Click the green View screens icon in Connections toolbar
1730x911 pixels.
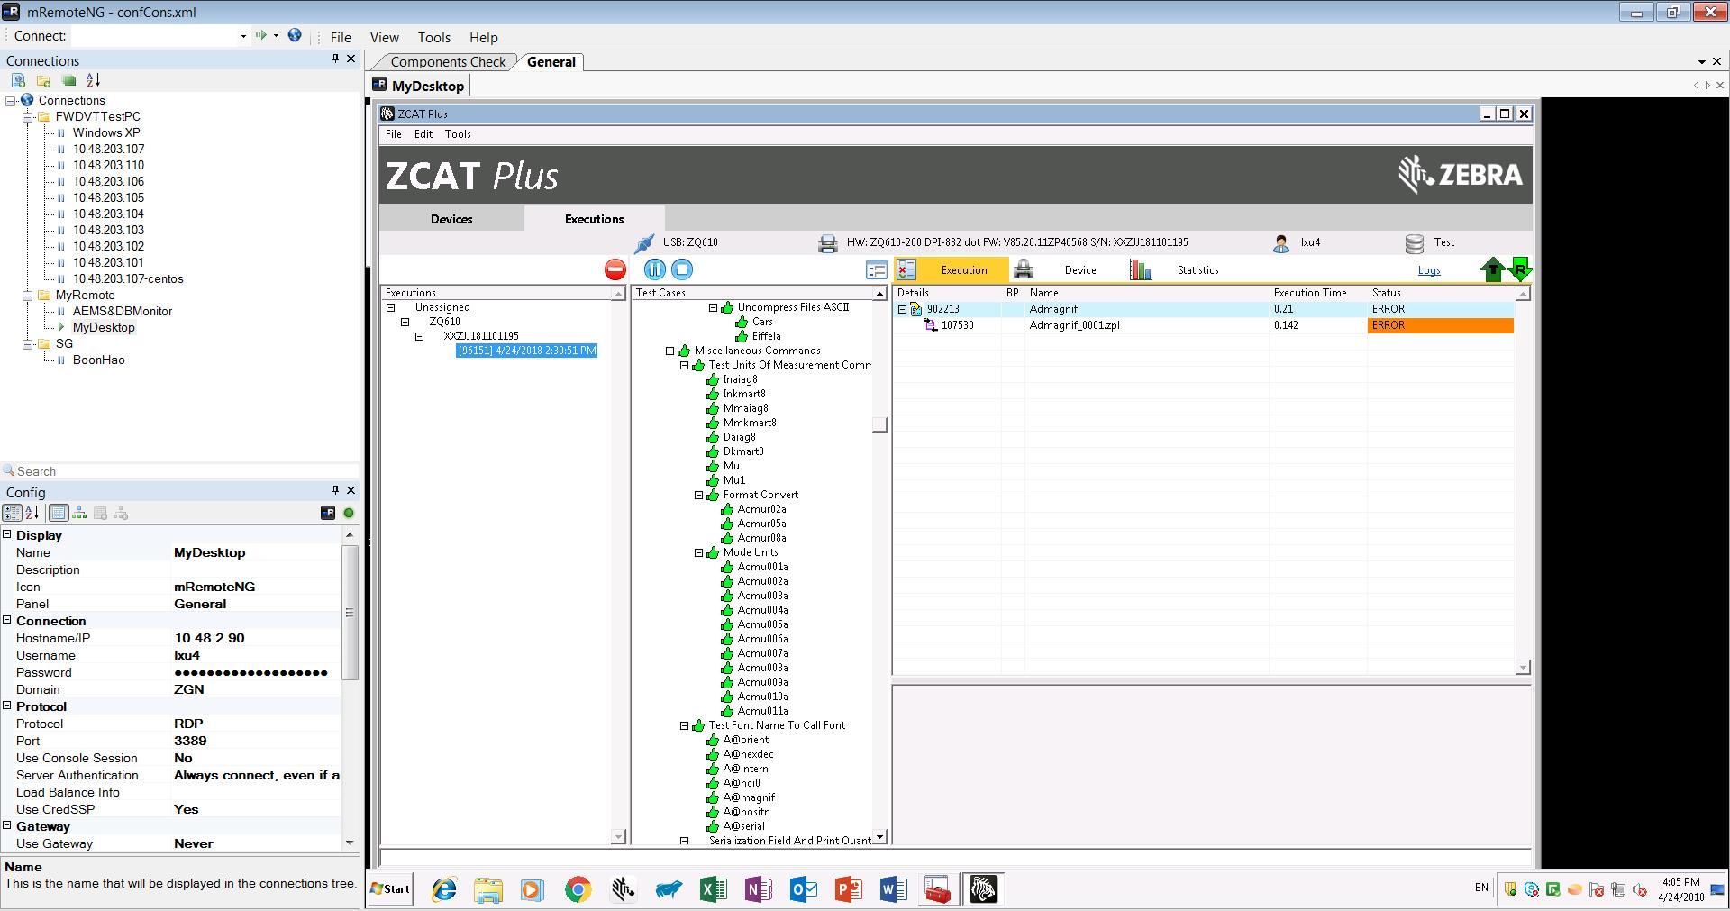coord(68,80)
